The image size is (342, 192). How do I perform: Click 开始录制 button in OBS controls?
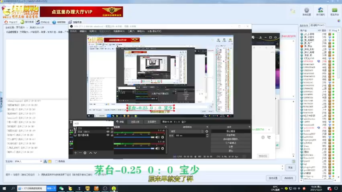click(x=230, y=135)
